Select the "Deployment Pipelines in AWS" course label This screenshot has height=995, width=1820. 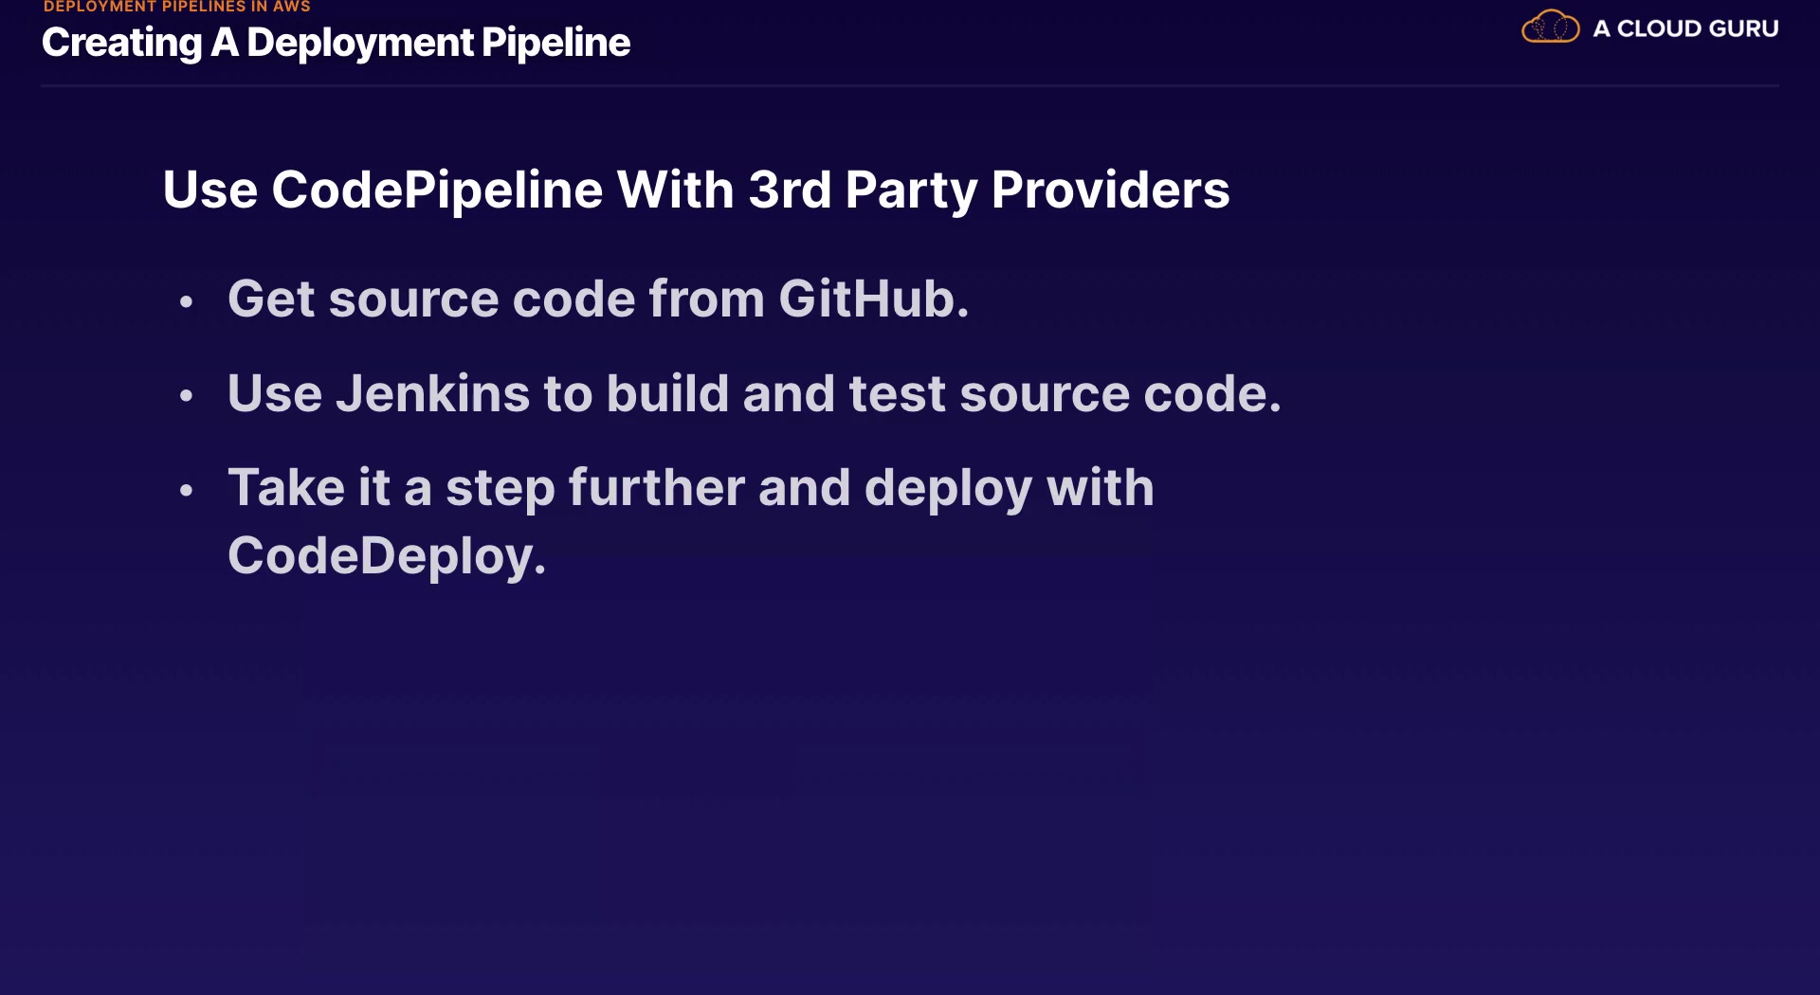(176, 7)
